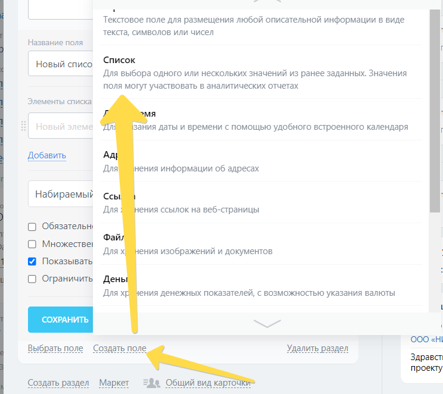Image resolution: width=443 pixels, height=394 pixels.
Task: Click the Название поля input field
Action: point(60,64)
